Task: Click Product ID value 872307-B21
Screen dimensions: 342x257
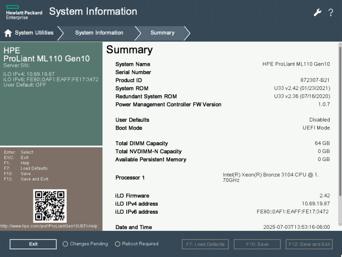Action: point(315,80)
